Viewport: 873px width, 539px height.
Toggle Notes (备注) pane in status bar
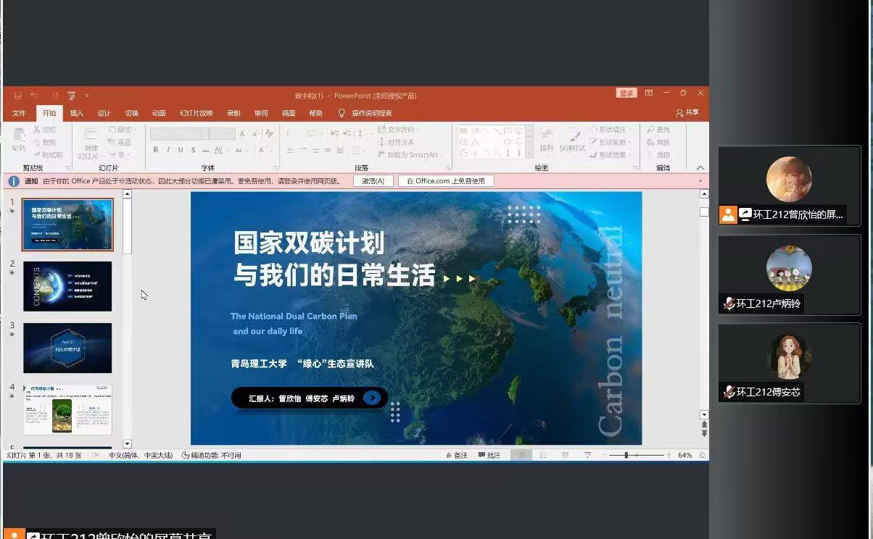point(457,455)
